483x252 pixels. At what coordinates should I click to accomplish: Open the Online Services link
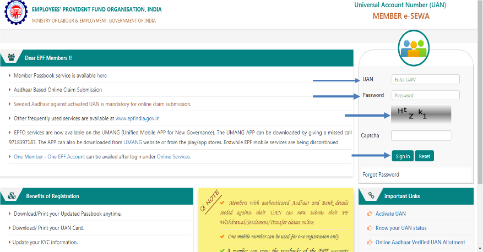173,157
